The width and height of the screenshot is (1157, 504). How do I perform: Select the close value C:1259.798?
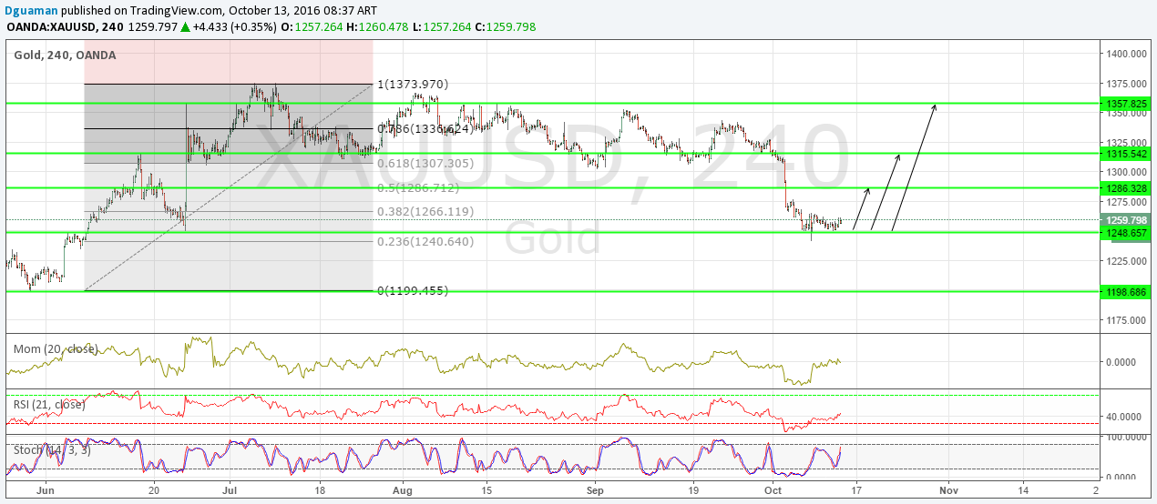[x=505, y=27]
